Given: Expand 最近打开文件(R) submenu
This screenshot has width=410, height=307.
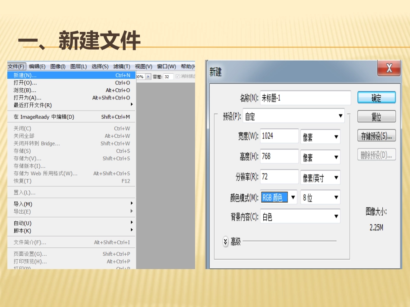Looking at the screenshot, I should tap(71, 105).
